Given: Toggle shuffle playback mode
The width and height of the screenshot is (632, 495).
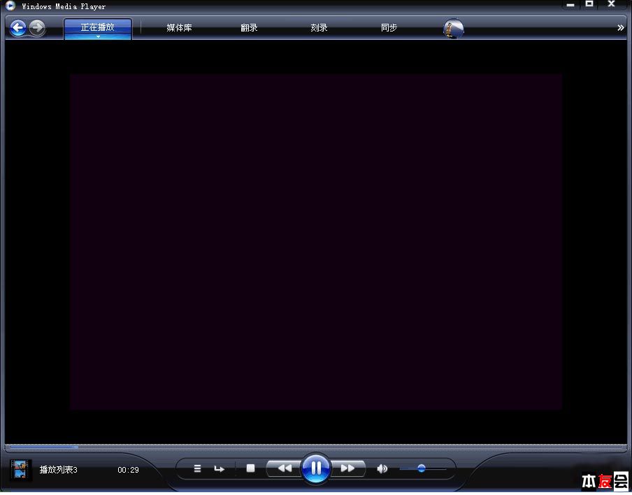Looking at the screenshot, I should pyautogui.click(x=197, y=468).
